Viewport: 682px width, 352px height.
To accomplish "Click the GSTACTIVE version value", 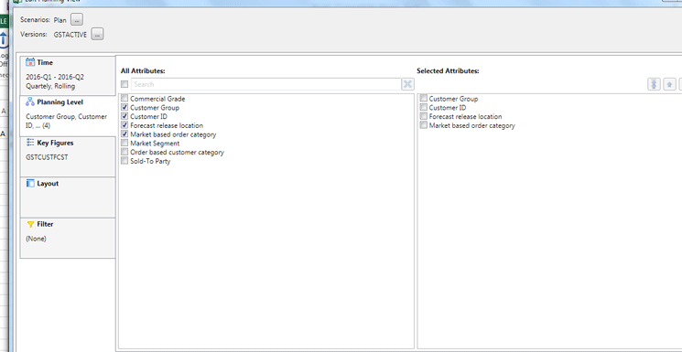I will coord(70,35).
